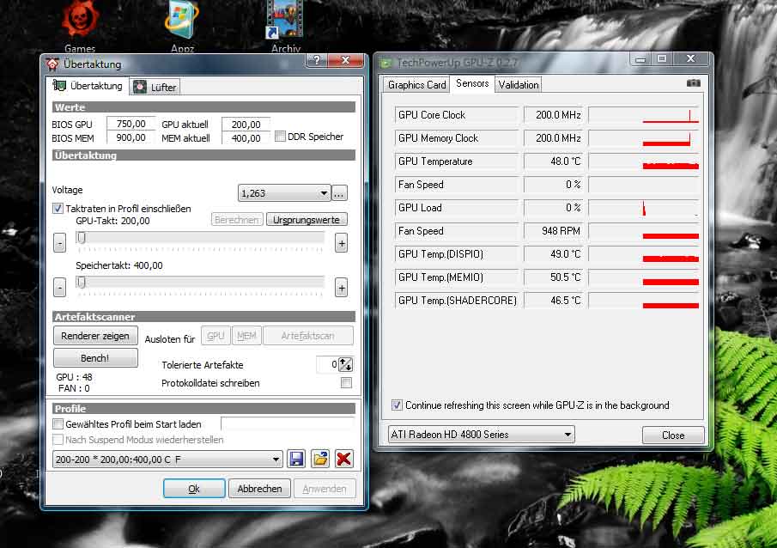This screenshot has width=777, height=548.
Task: Click the Anwenden button
Action: (x=325, y=489)
